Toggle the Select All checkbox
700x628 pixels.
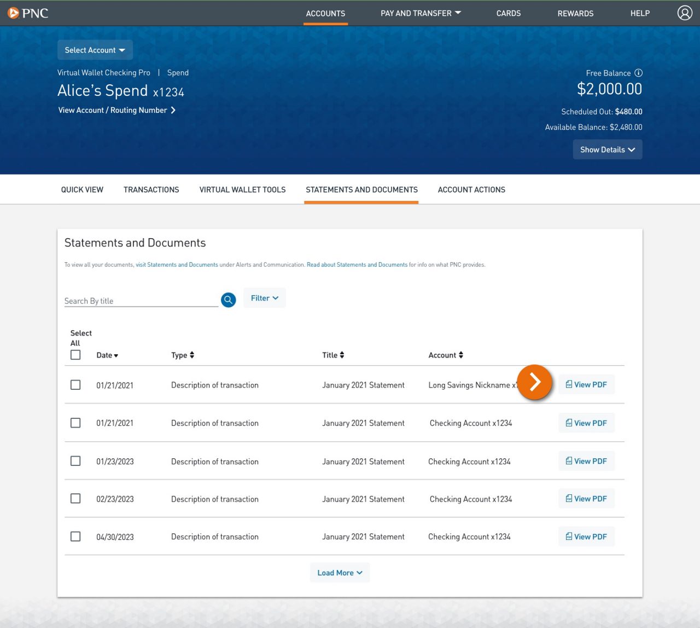(75, 354)
